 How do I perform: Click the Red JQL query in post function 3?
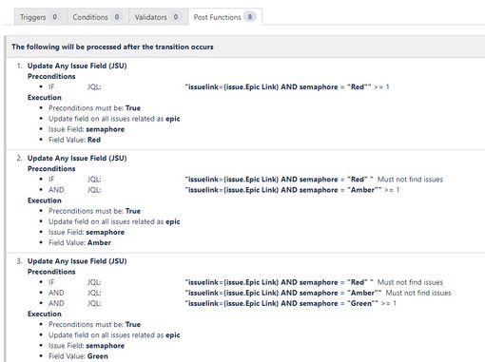click(x=279, y=282)
